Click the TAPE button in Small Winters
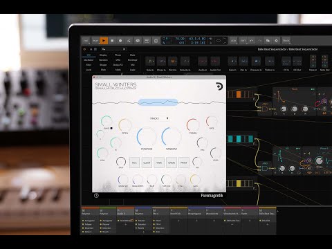The height and width of the screenshot is (249, 332). tap(159, 163)
